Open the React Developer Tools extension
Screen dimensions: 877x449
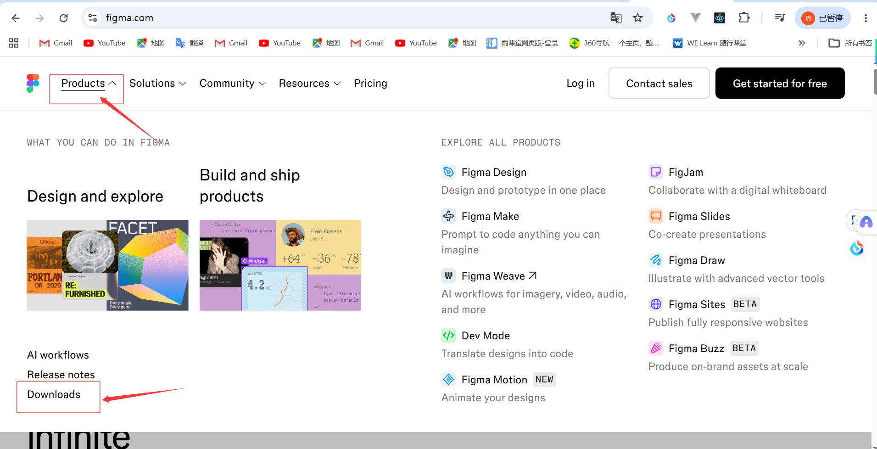tap(720, 18)
